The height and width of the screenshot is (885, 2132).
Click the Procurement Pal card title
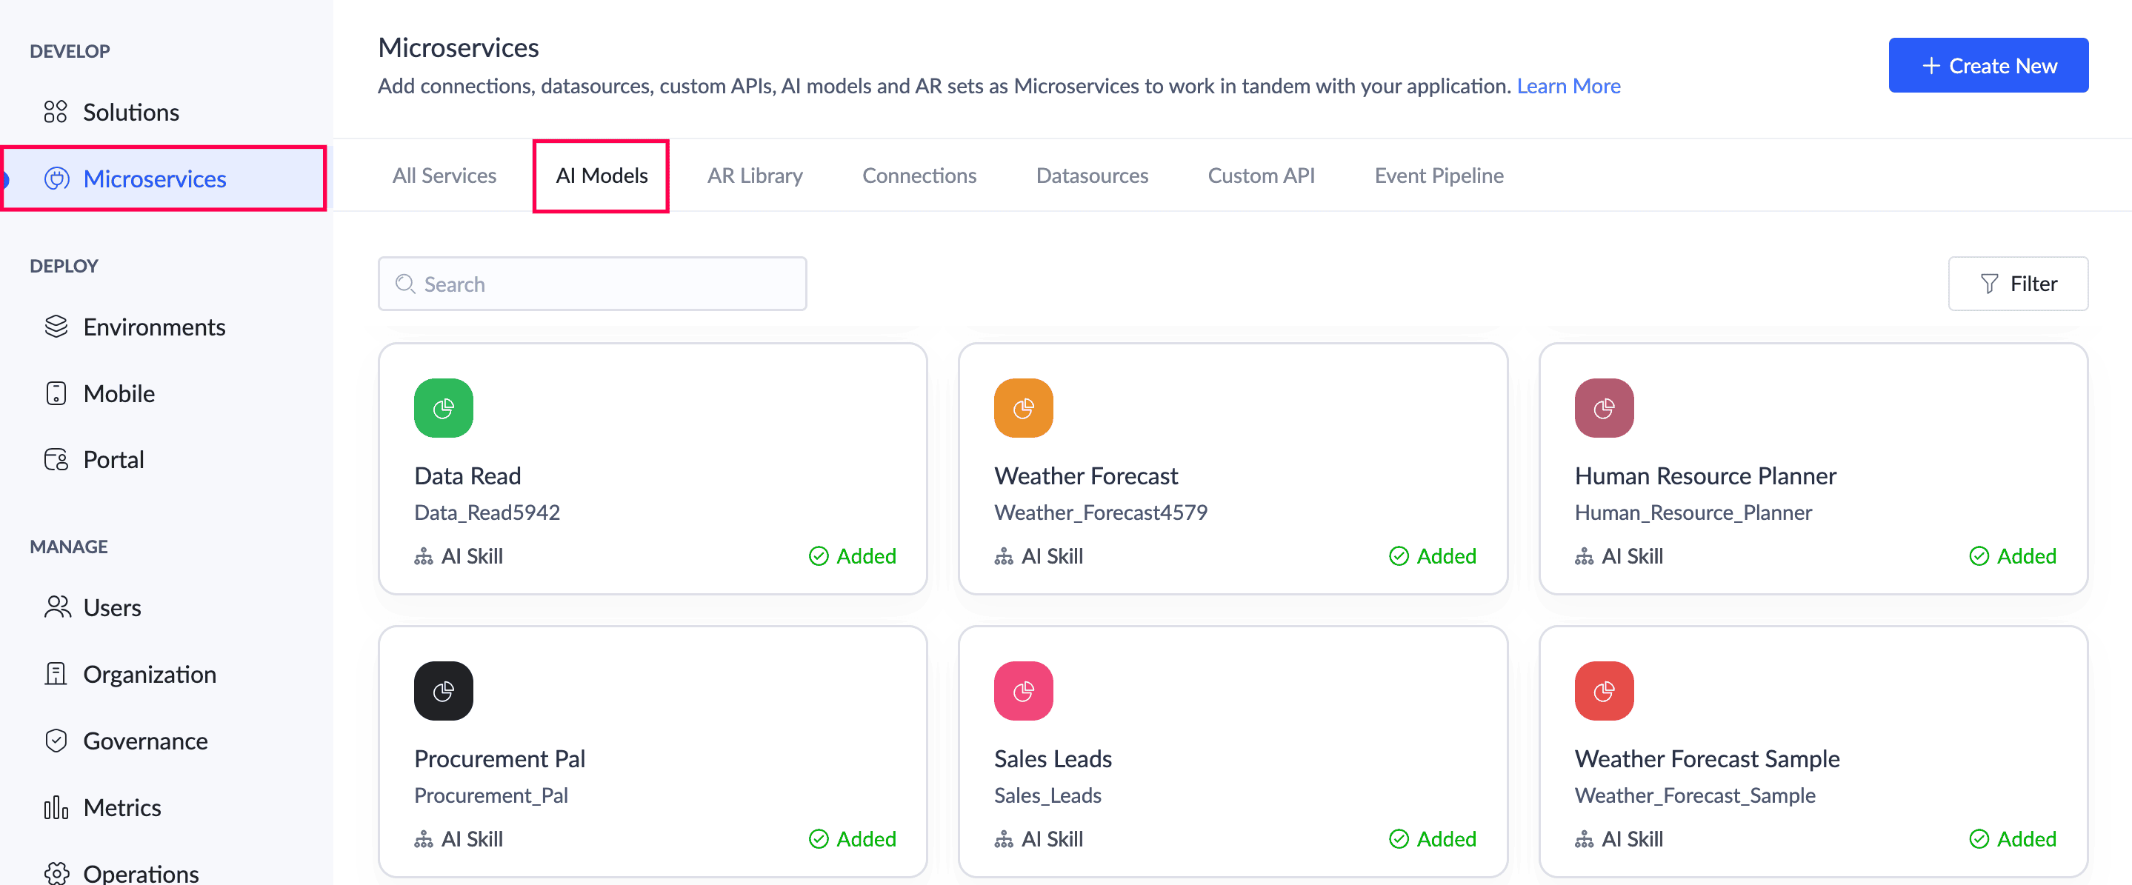click(x=499, y=758)
